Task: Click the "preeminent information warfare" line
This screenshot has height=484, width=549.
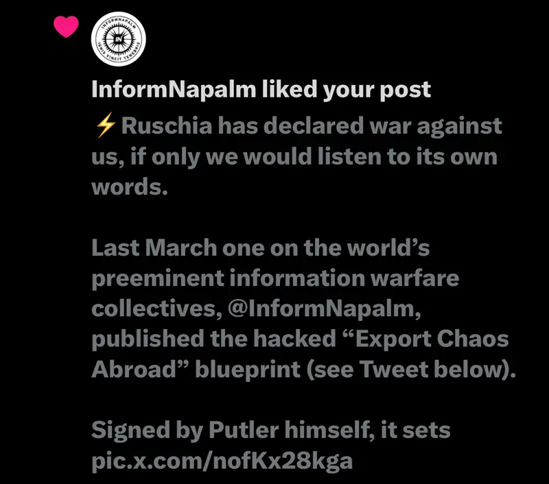Action: [274, 279]
